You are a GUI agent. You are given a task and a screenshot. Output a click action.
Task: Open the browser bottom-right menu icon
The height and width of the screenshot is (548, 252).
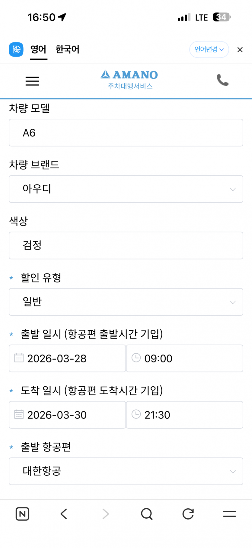click(x=229, y=514)
